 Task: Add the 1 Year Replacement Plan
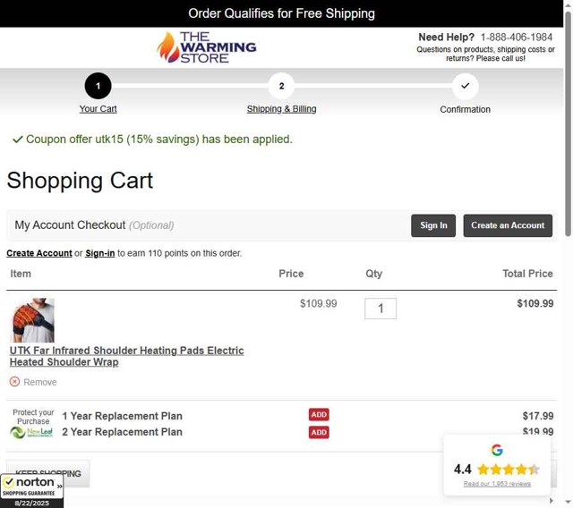coord(319,415)
